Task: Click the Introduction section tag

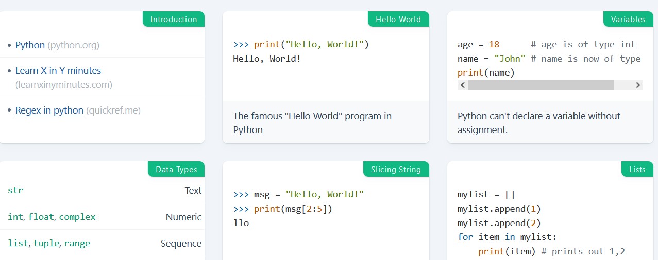Action: pos(174,20)
